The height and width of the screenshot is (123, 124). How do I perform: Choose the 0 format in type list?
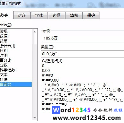click(83, 66)
